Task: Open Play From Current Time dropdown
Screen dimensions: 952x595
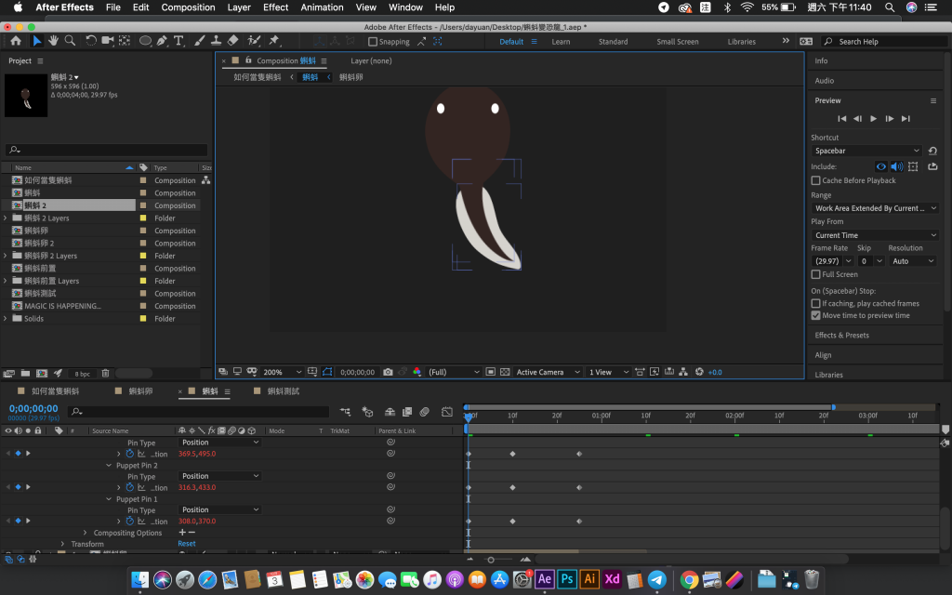Action: tap(875, 235)
